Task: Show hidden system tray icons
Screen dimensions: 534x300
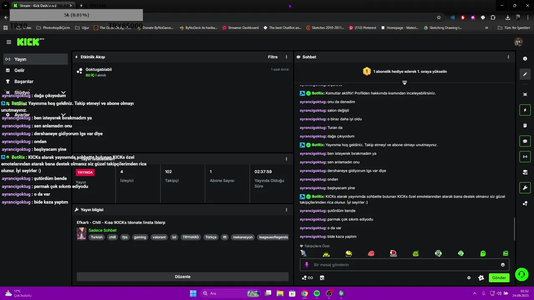Action: (x=474, y=293)
